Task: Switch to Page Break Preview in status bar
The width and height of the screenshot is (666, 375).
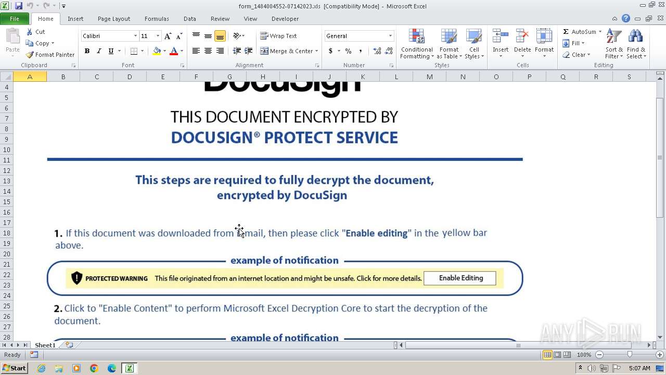Action: 567,355
